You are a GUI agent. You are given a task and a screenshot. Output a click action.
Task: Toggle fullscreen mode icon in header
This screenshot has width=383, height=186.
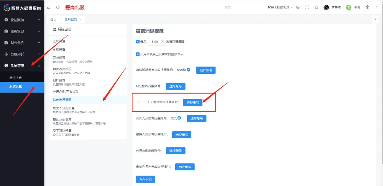[307, 7]
